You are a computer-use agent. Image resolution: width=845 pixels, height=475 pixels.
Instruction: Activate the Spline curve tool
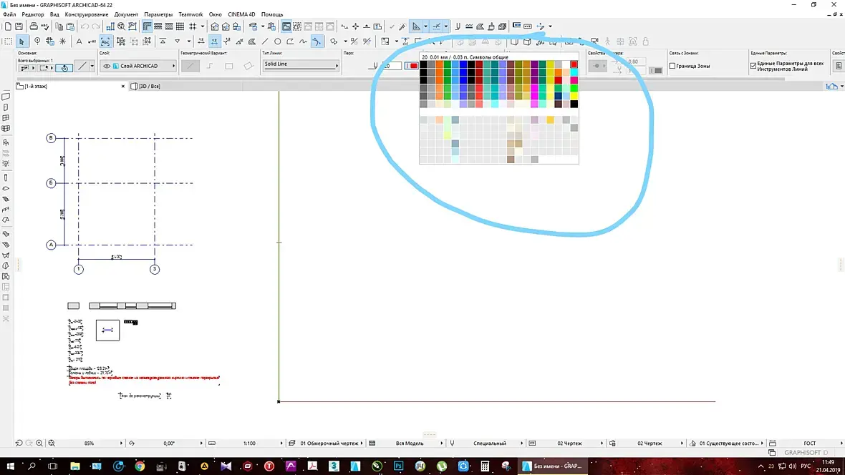pos(304,41)
